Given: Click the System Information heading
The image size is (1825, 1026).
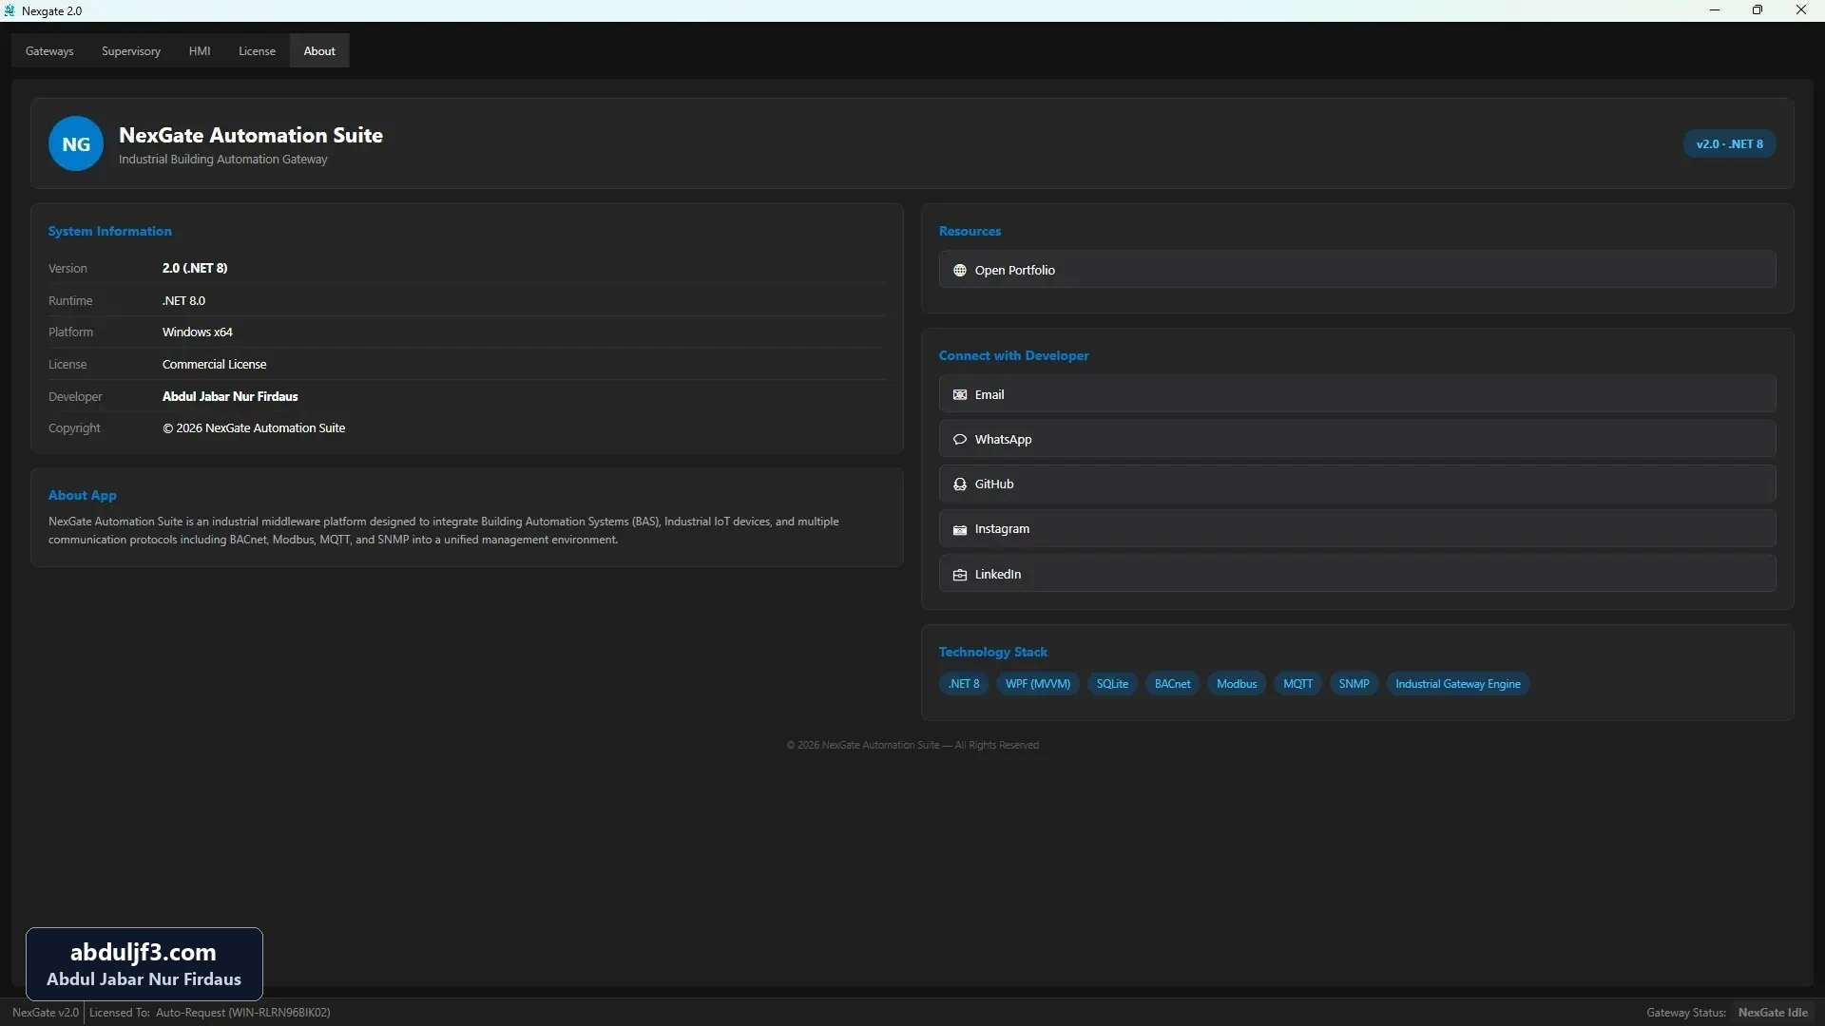Looking at the screenshot, I should click(x=110, y=232).
